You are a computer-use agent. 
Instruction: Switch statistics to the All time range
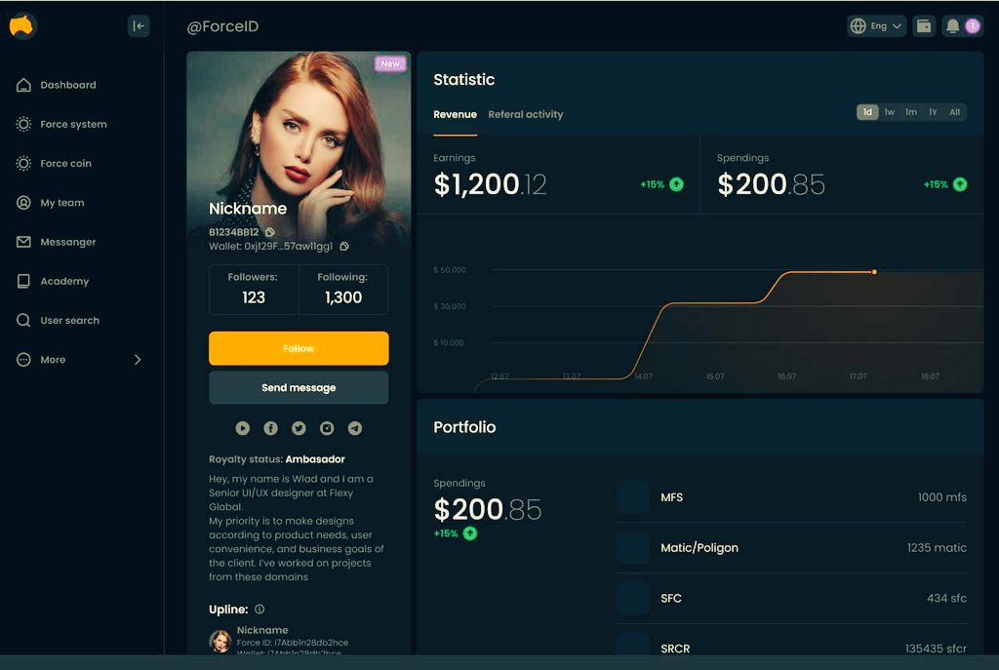[x=954, y=112]
